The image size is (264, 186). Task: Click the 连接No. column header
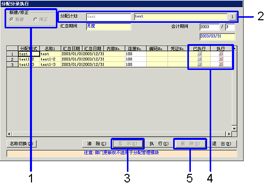136,49
